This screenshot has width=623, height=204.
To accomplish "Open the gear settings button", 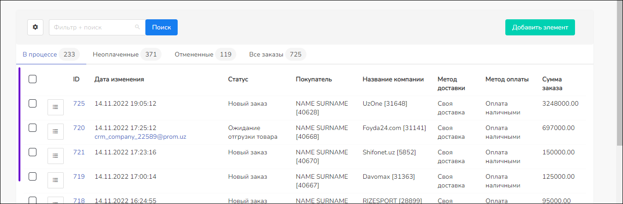I will 35,27.
